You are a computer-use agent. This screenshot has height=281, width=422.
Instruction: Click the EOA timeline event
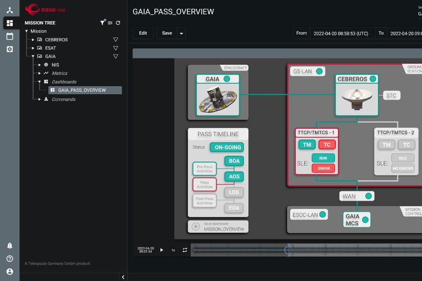click(234, 208)
